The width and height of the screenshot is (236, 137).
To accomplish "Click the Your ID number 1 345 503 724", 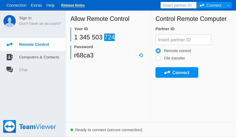I will 94,37.
